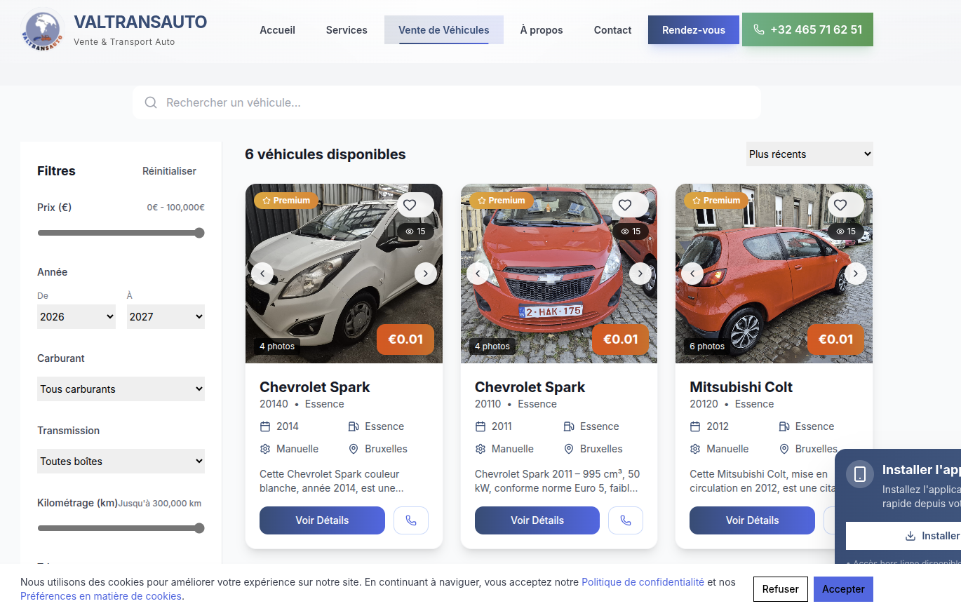Accept cookies with Accepter button
Viewport: 961px width, 606px height.
843,589
